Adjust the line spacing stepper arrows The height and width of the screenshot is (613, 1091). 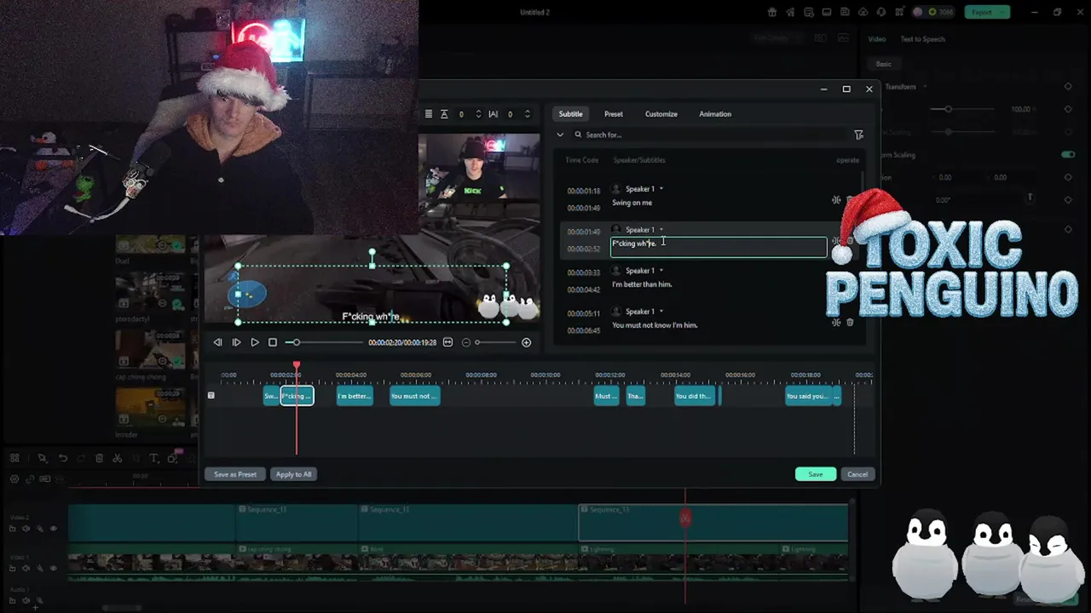coord(478,114)
